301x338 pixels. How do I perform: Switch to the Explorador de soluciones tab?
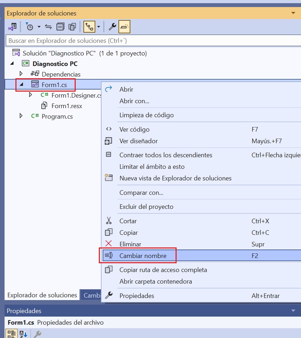click(42, 295)
